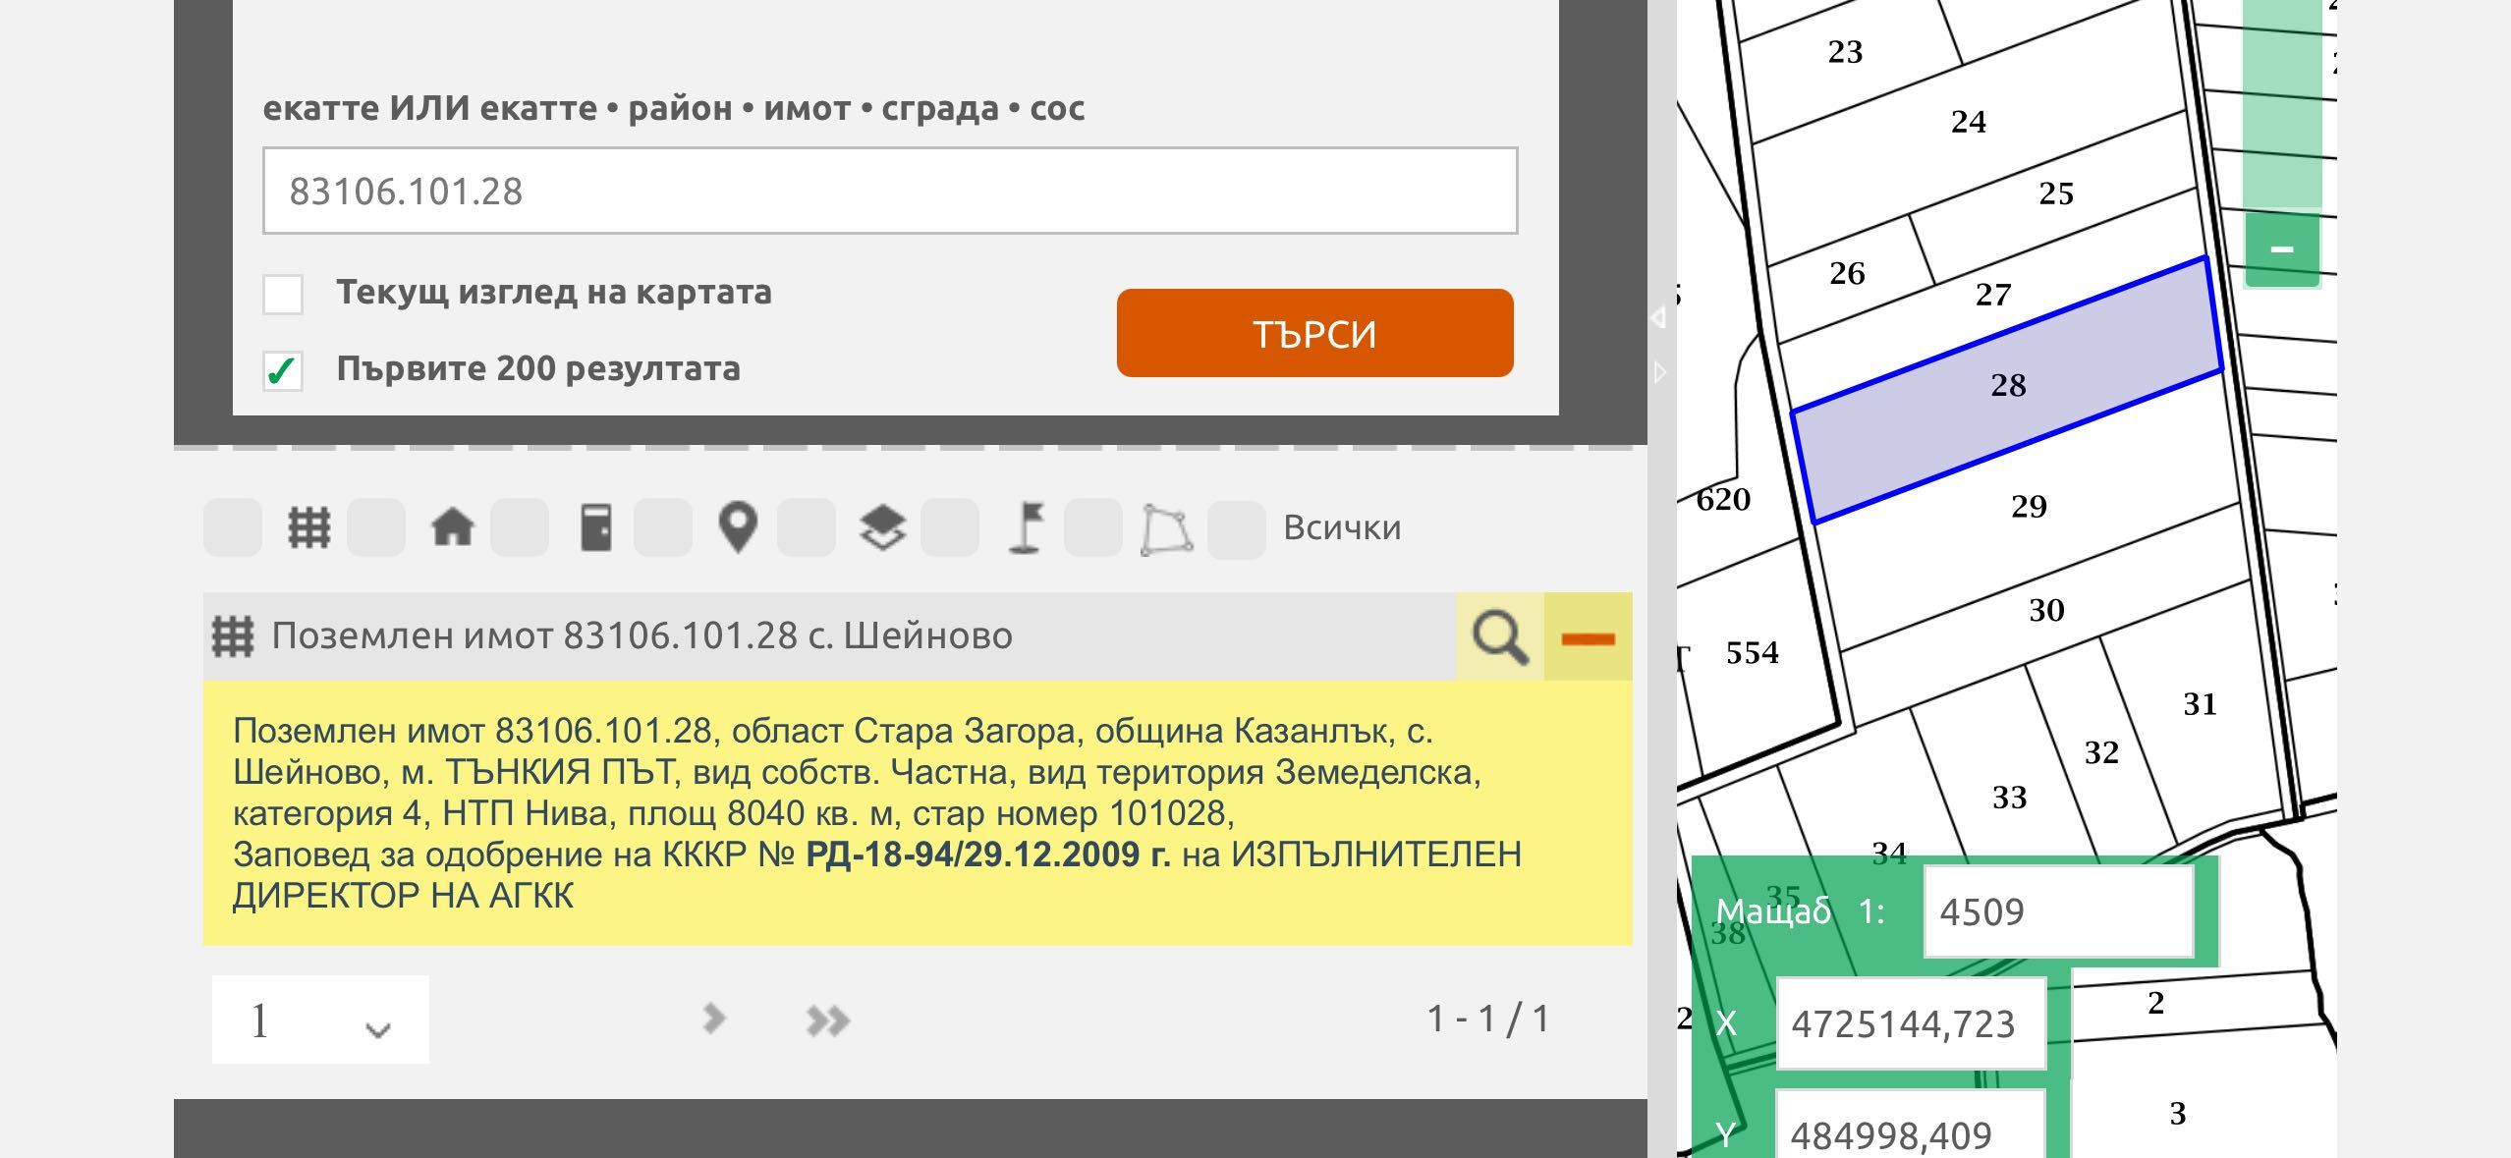Viewport: 2511px width, 1158px height.
Task: Uncheck 'Първите 200 резултата' checkbox
Action: point(283,371)
